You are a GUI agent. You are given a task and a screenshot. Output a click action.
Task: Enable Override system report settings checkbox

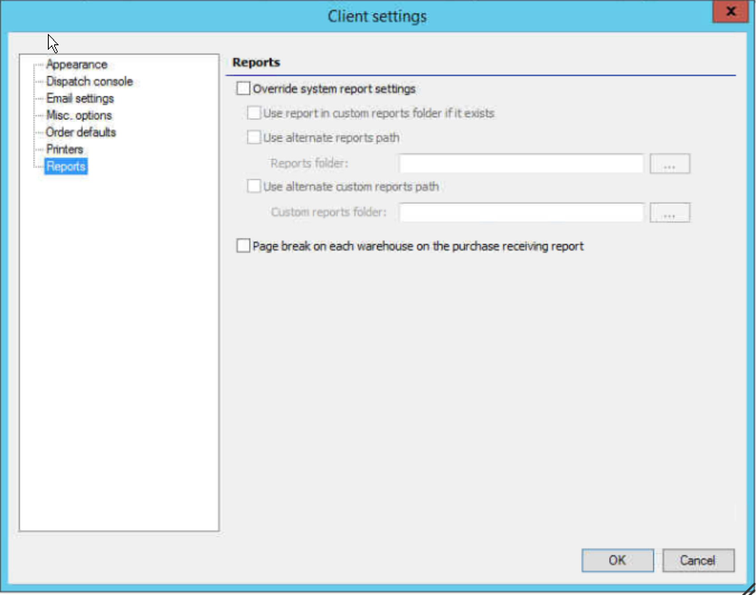[x=243, y=88]
